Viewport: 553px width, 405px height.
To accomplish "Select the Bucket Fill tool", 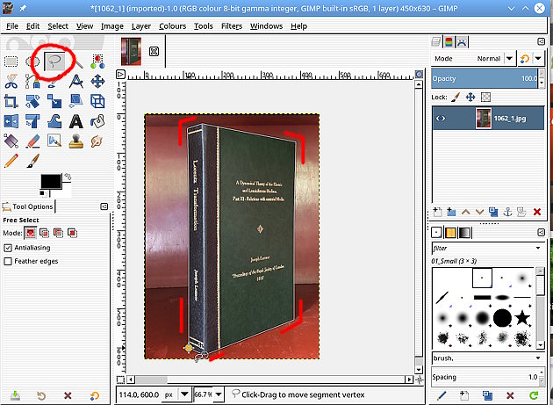I will pos(97,121).
